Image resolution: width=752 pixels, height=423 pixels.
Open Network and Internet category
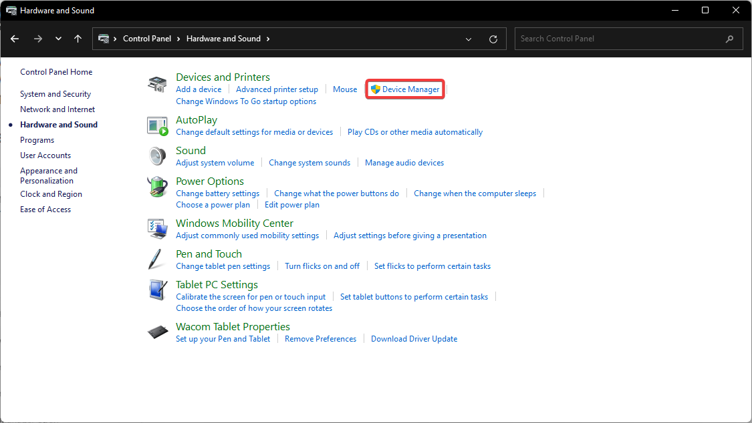click(57, 109)
